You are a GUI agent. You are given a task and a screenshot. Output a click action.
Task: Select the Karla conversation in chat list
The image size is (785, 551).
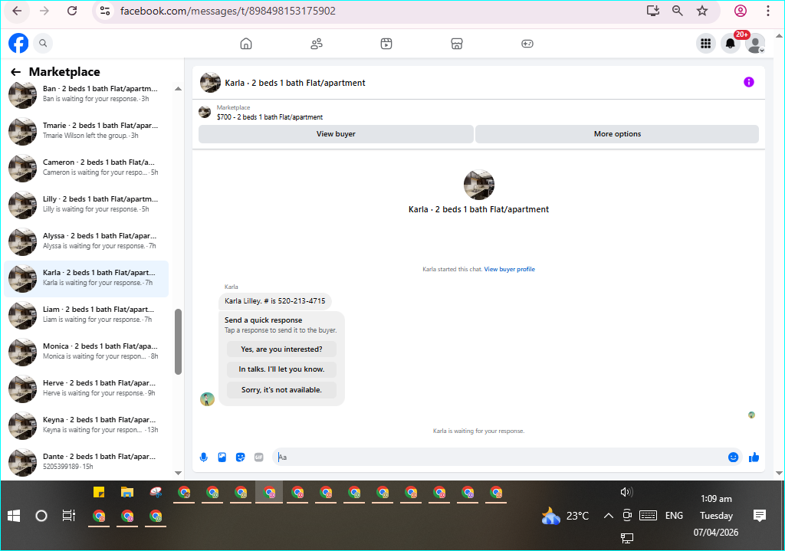pyautogui.click(x=86, y=278)
